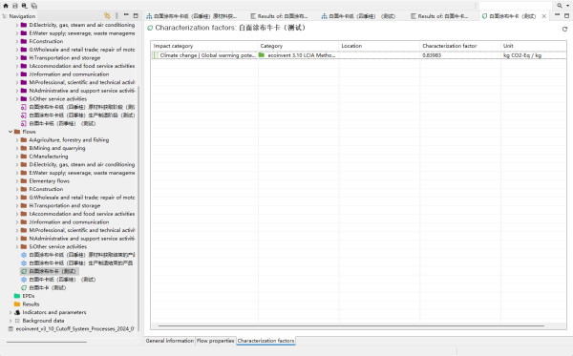Open the EPDs folder in Navigation
Viewport: 573px width, 356px height.
pos(29,296)
